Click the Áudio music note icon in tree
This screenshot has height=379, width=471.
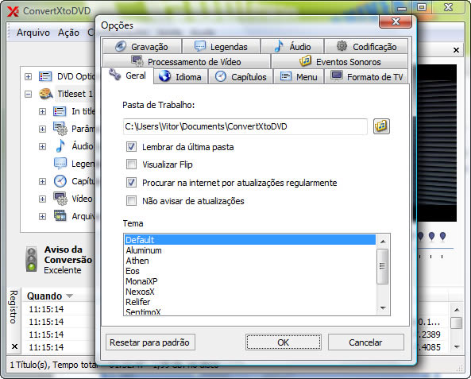coord(60,145)
